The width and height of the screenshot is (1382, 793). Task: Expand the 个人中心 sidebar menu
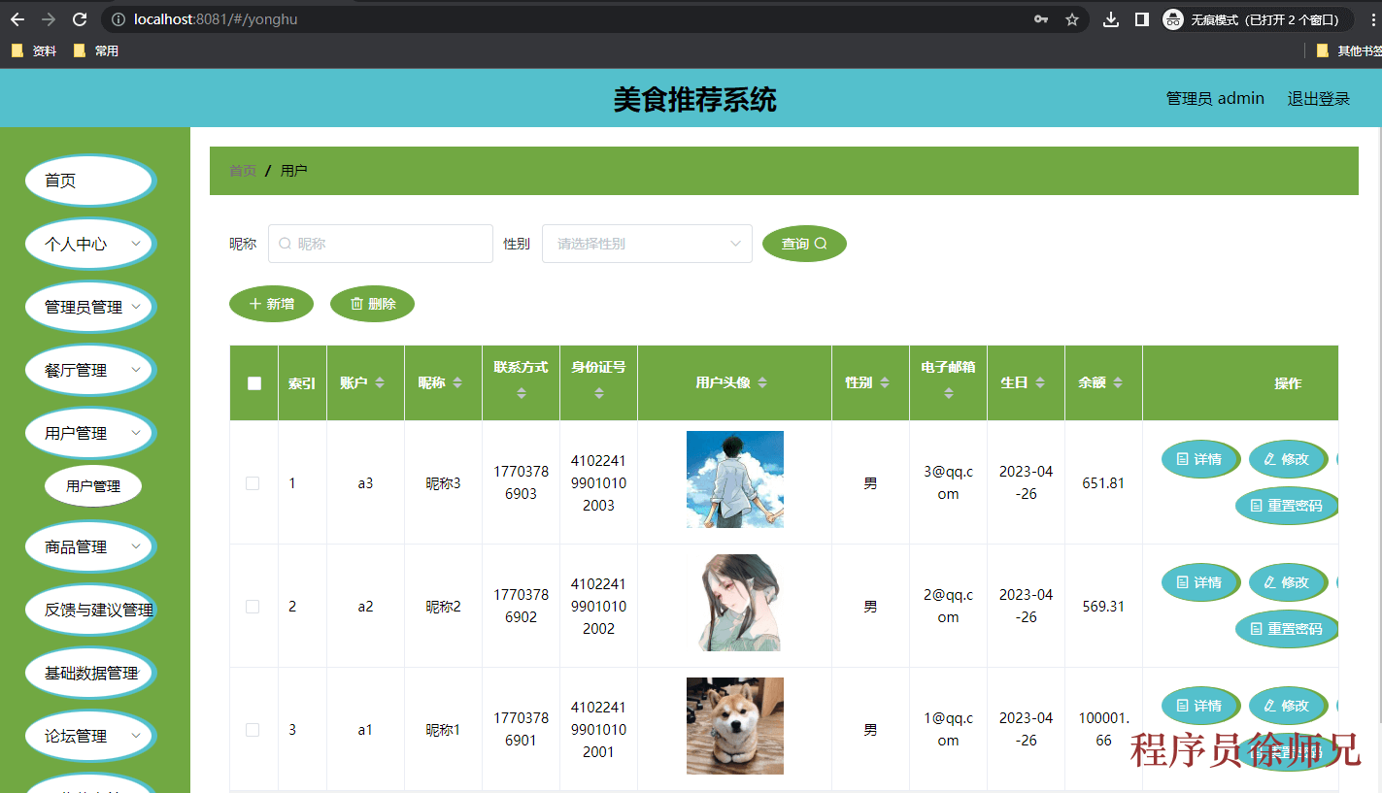[x=89, y=244]
